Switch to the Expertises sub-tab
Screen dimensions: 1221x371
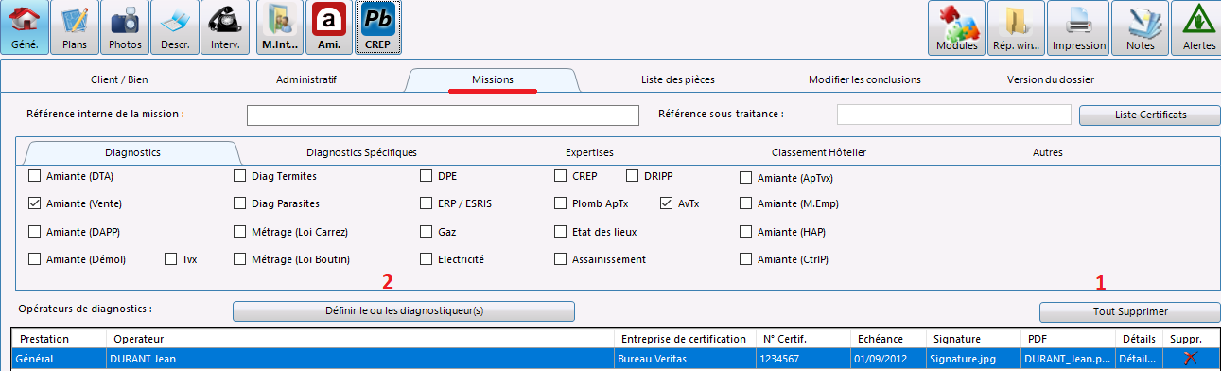coord(589,151)
